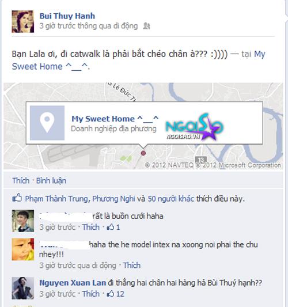Click the red location dot on map

tap(143, 153)
